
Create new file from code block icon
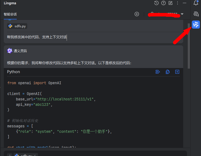click(x=177, y=72)
